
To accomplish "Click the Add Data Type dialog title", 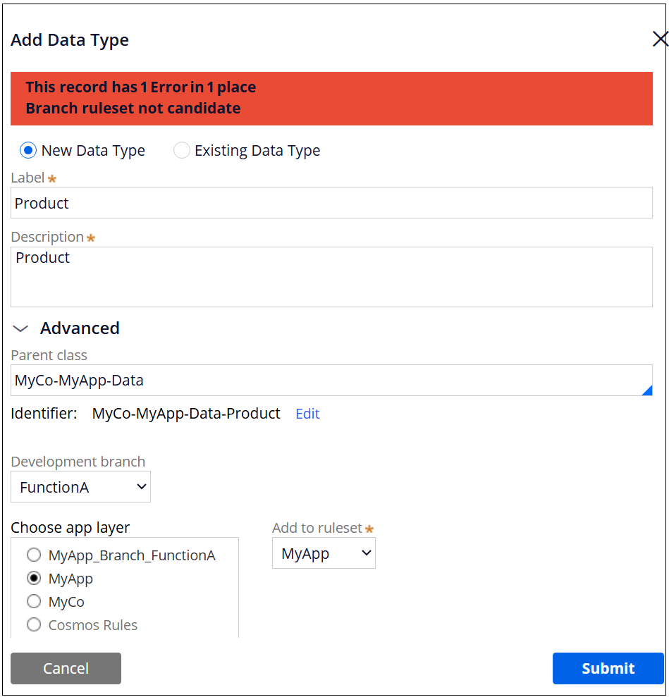I will click(x=70, y=40).
